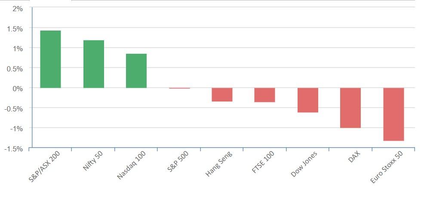Click the 2% y-axis tick label
Screen dimensions: 421x200
pyautogui.click(x=18, y=8)
